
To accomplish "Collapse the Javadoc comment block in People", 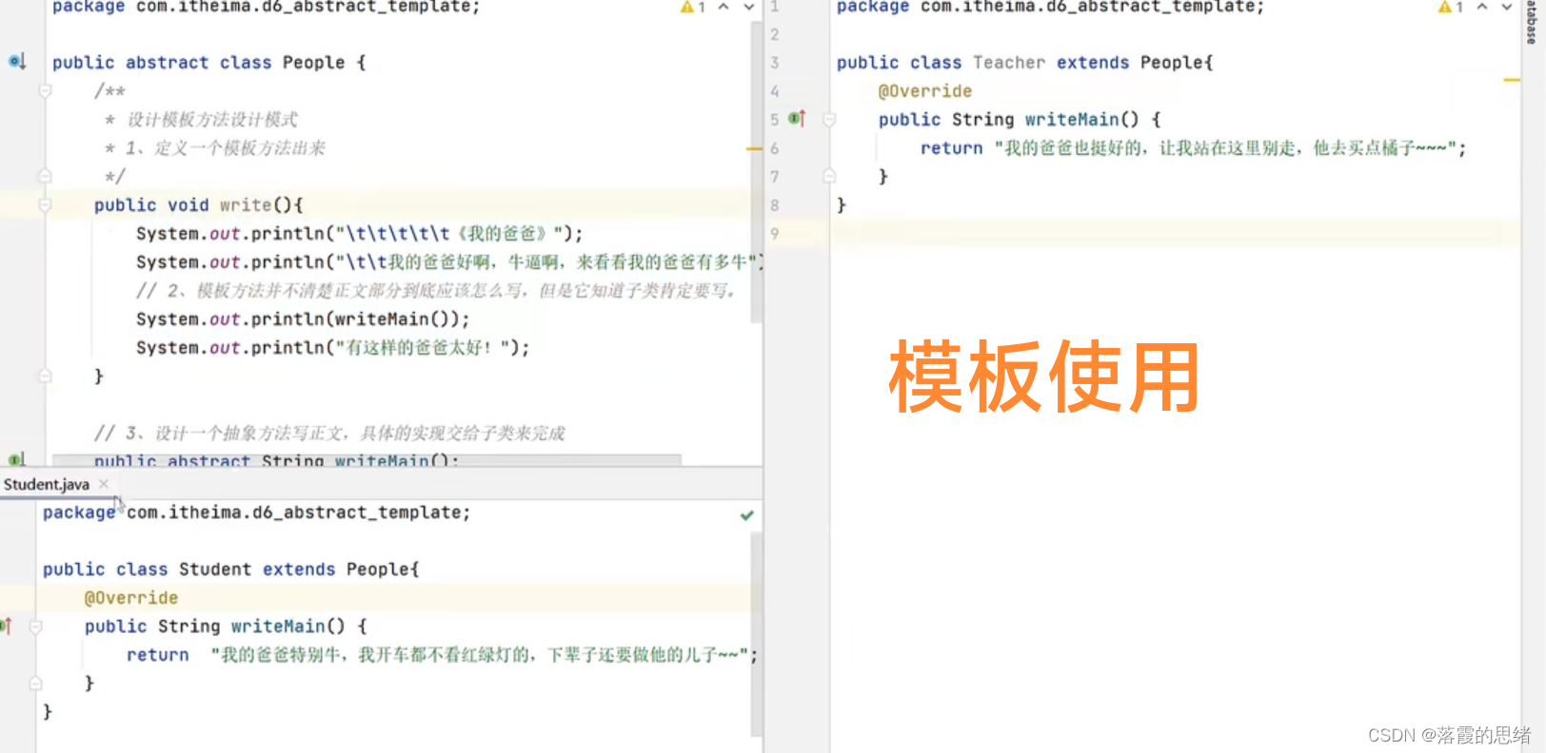I will coord(45,91).
